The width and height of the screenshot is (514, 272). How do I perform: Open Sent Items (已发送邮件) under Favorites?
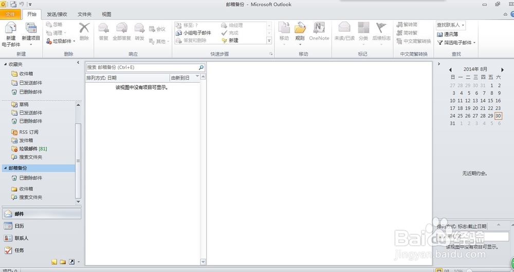27,83
